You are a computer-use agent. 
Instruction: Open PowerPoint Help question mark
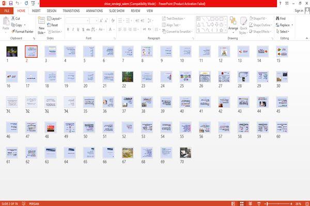coord(280,4)
